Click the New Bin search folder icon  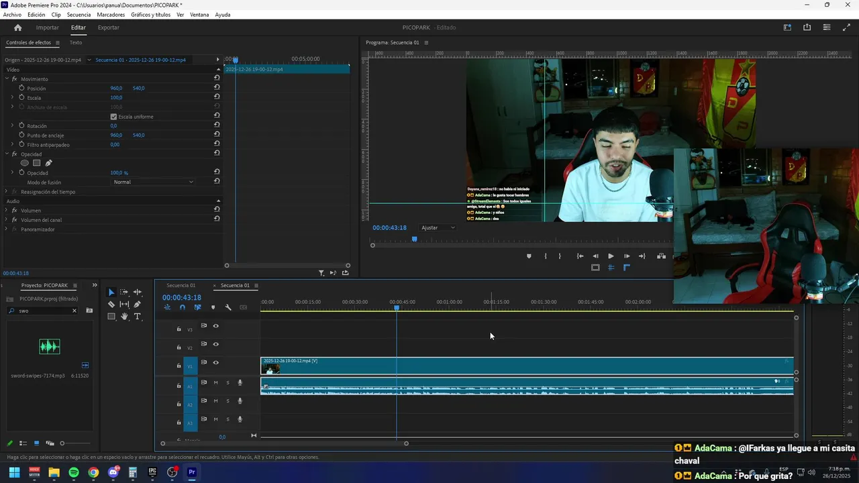pos(89,311)
